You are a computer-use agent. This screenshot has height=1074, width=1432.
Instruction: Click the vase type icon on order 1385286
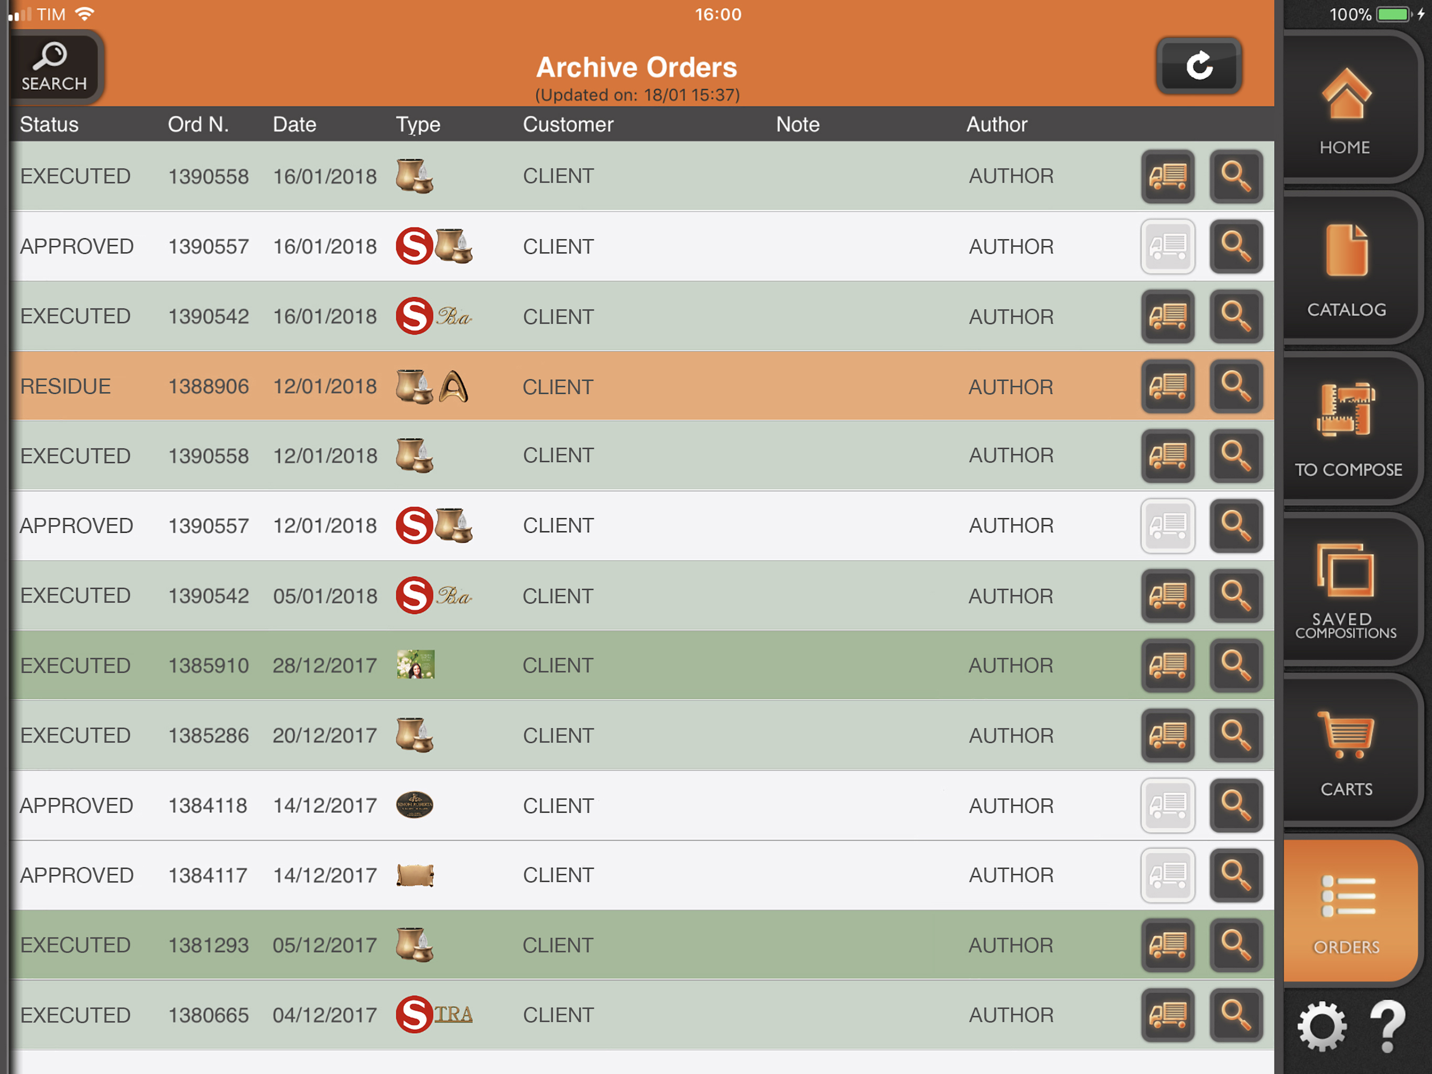click(414, 735)
